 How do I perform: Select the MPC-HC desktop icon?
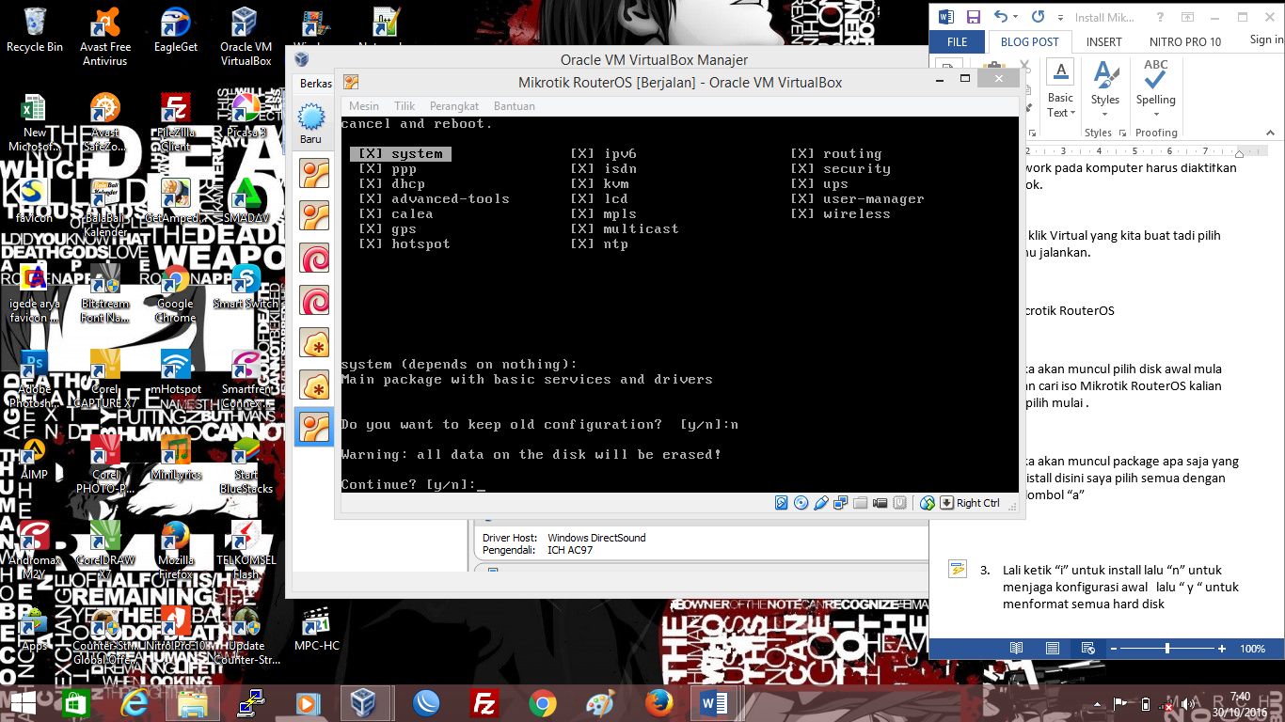pos(316,629)
